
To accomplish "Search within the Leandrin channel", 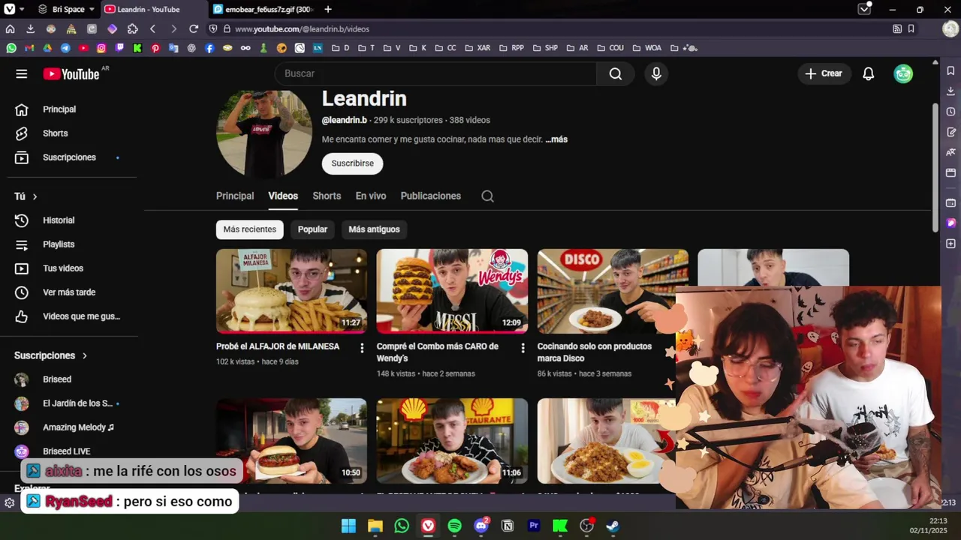I will pos(487,196).
